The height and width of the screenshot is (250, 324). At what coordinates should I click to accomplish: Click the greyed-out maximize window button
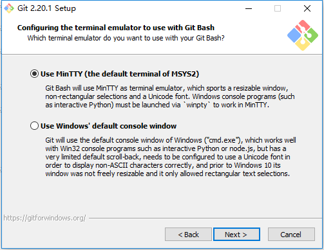278,8
